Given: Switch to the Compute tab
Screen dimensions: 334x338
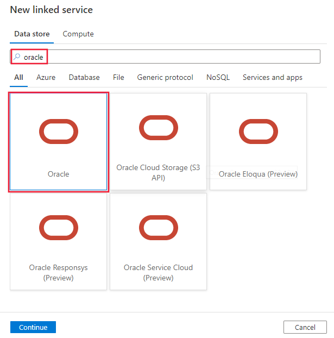Looking at the screenshot, I should [x=78, y=34].
